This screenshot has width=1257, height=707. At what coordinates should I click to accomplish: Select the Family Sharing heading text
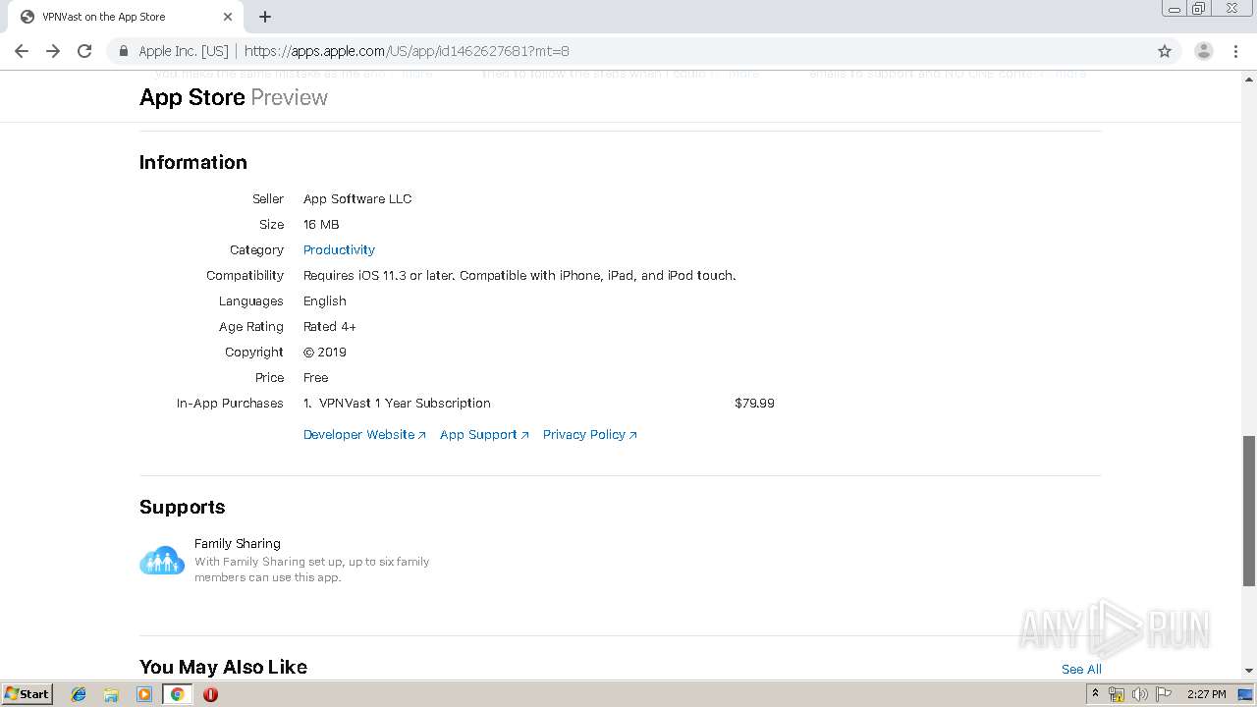[238, 543]
